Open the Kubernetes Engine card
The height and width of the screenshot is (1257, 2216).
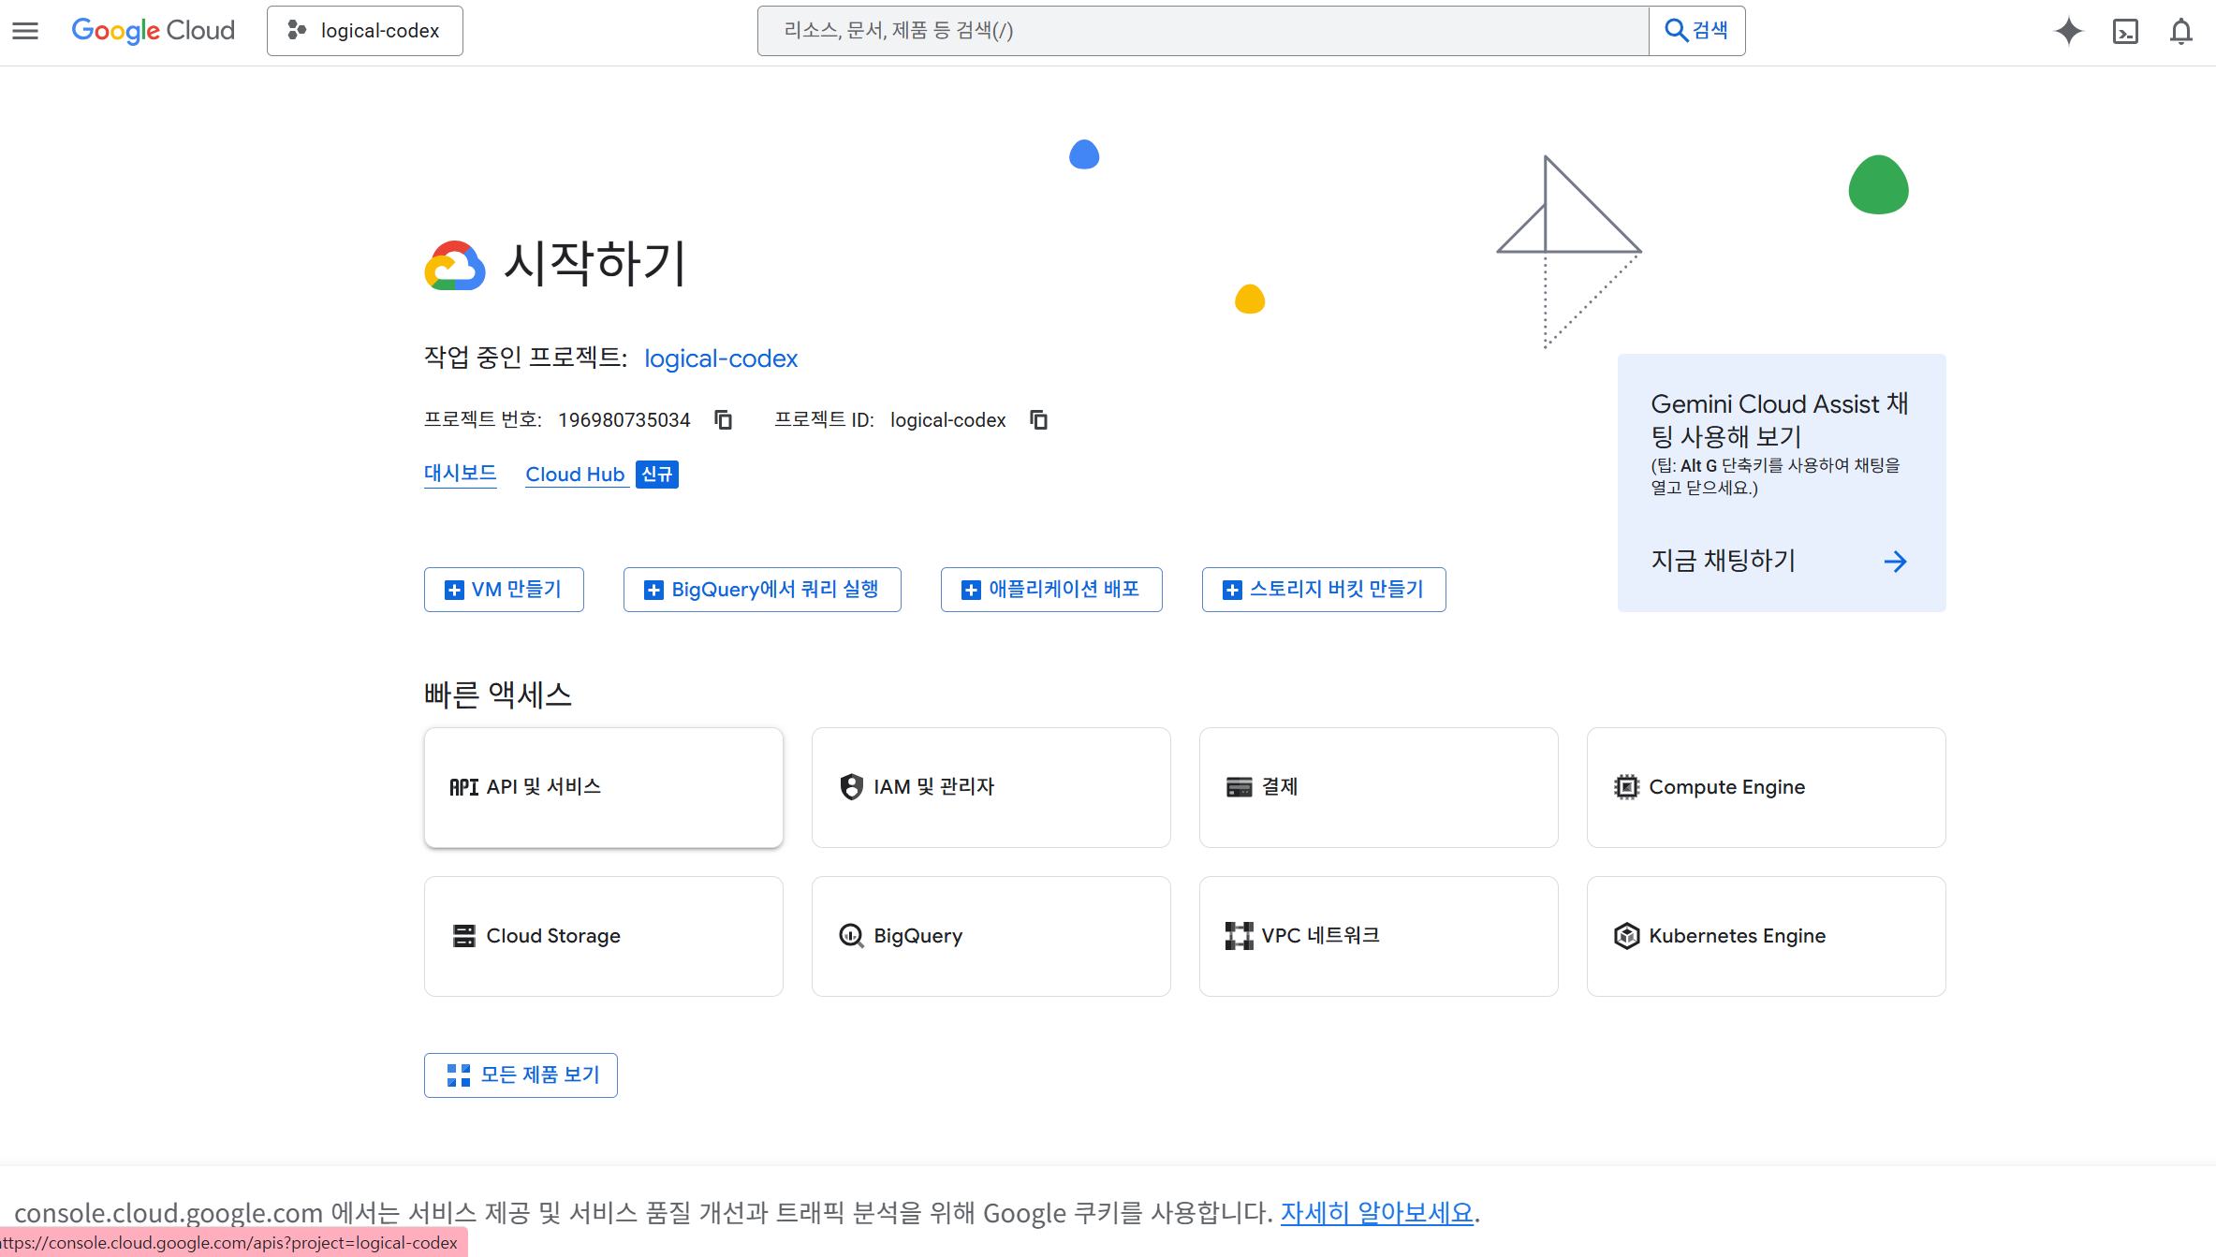[x=1765, y=936]
